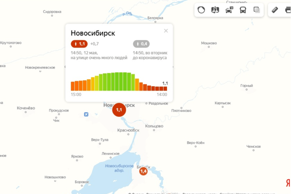This screenshot has height=194, width=291.
Task: Click the Плотниково map label
Action: [x=181, y=111]
